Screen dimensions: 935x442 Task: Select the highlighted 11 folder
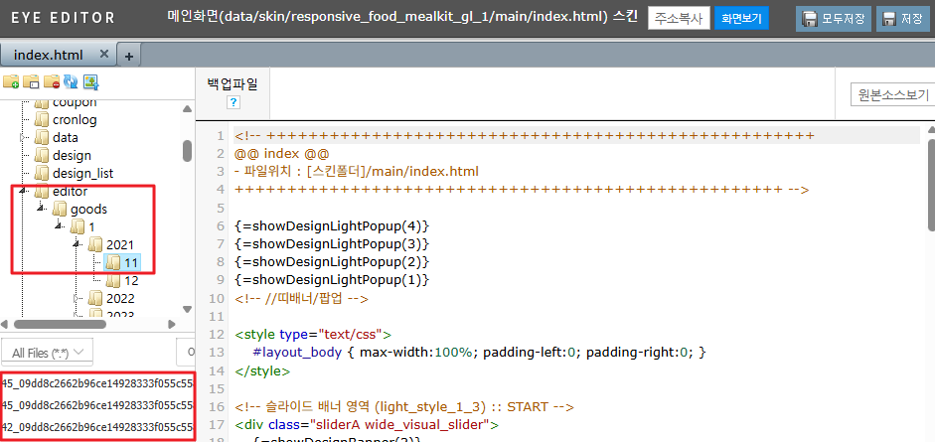pos(122,262)
